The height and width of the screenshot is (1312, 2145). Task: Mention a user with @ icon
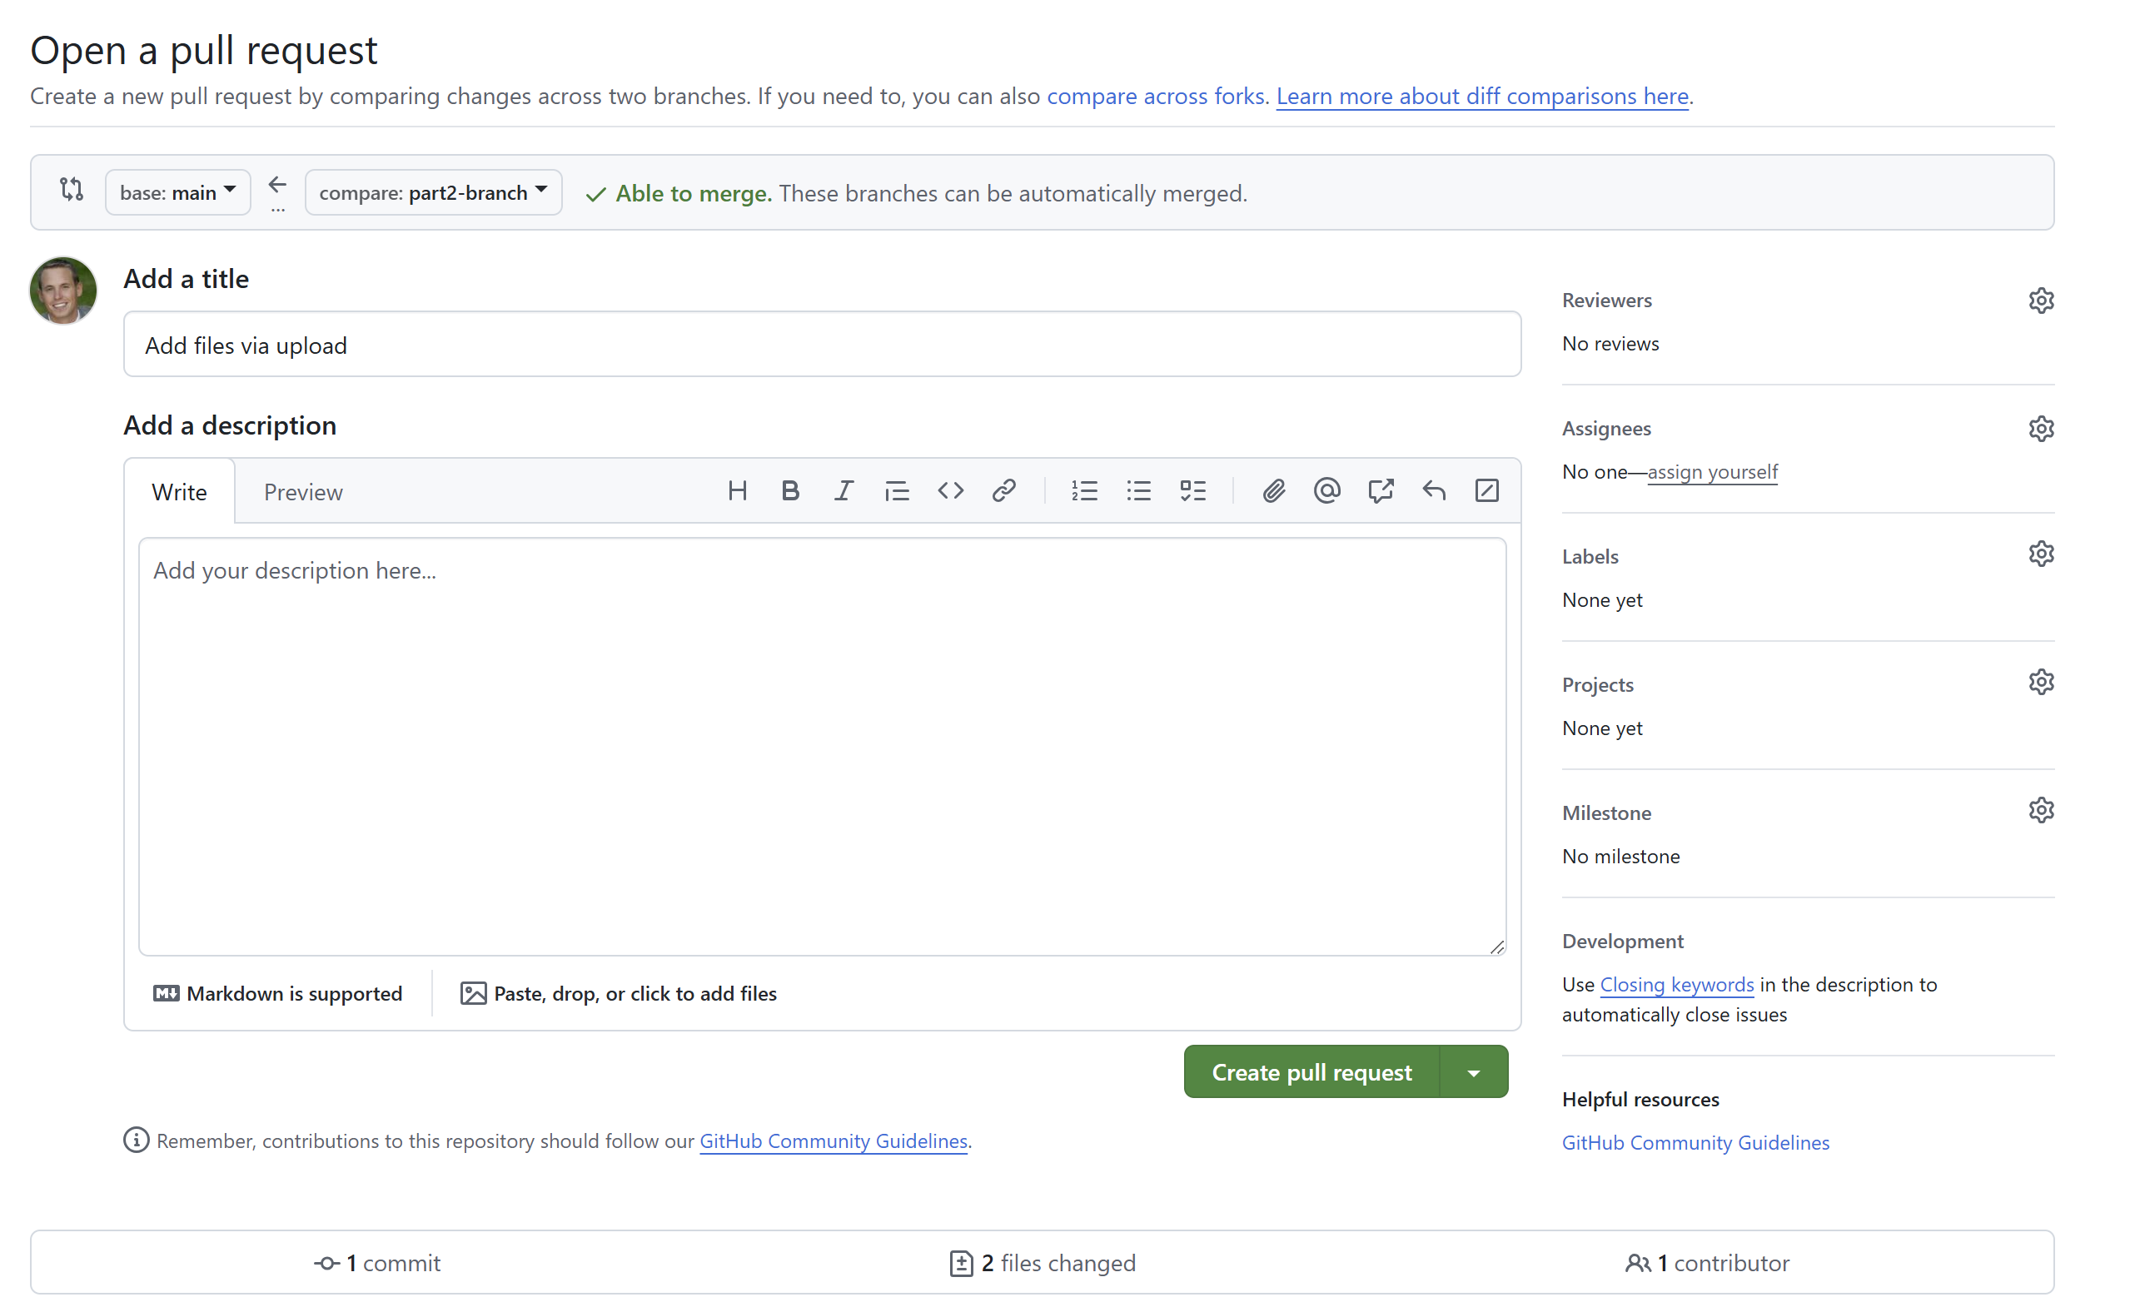point(1326,491)
